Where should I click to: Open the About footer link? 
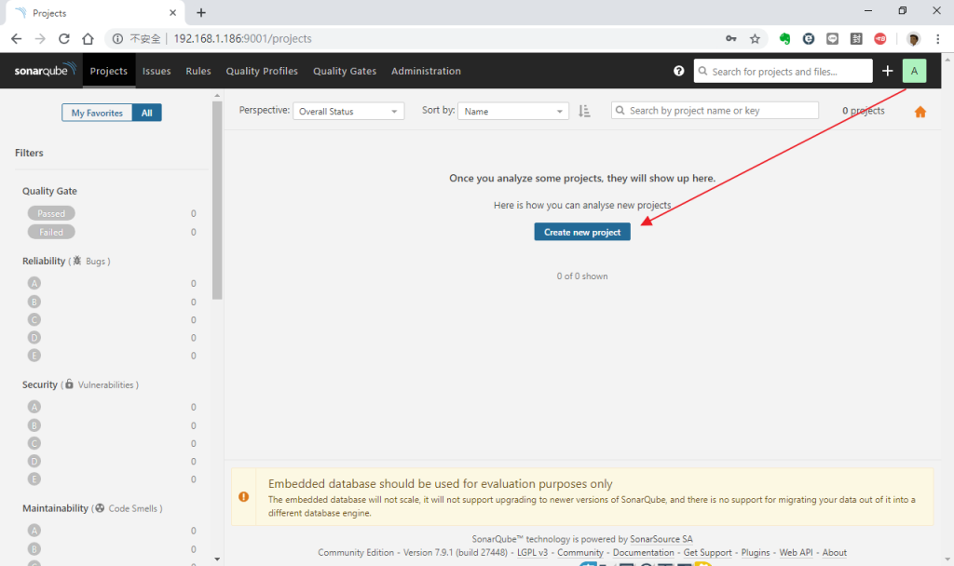tap(834, 553)
